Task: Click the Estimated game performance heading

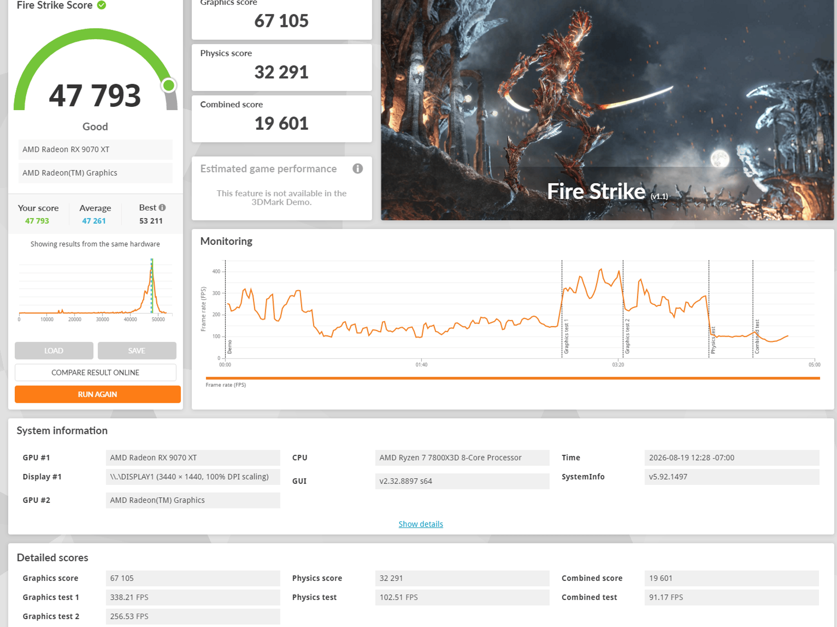Action: [x=269, y=169]
